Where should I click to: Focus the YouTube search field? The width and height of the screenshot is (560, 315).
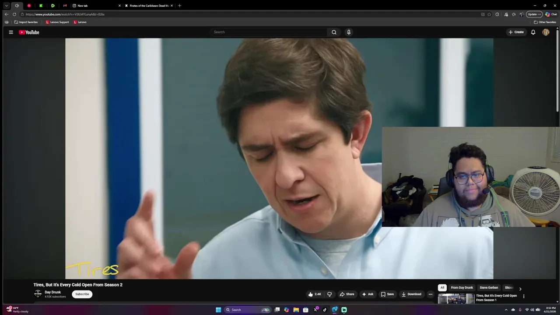click(269, 32)
